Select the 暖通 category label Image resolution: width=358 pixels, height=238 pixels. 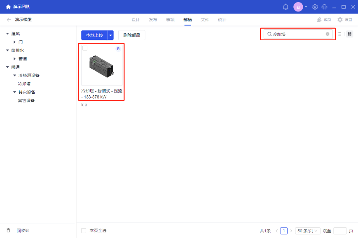pyautogui.click(x=16, y=67)
